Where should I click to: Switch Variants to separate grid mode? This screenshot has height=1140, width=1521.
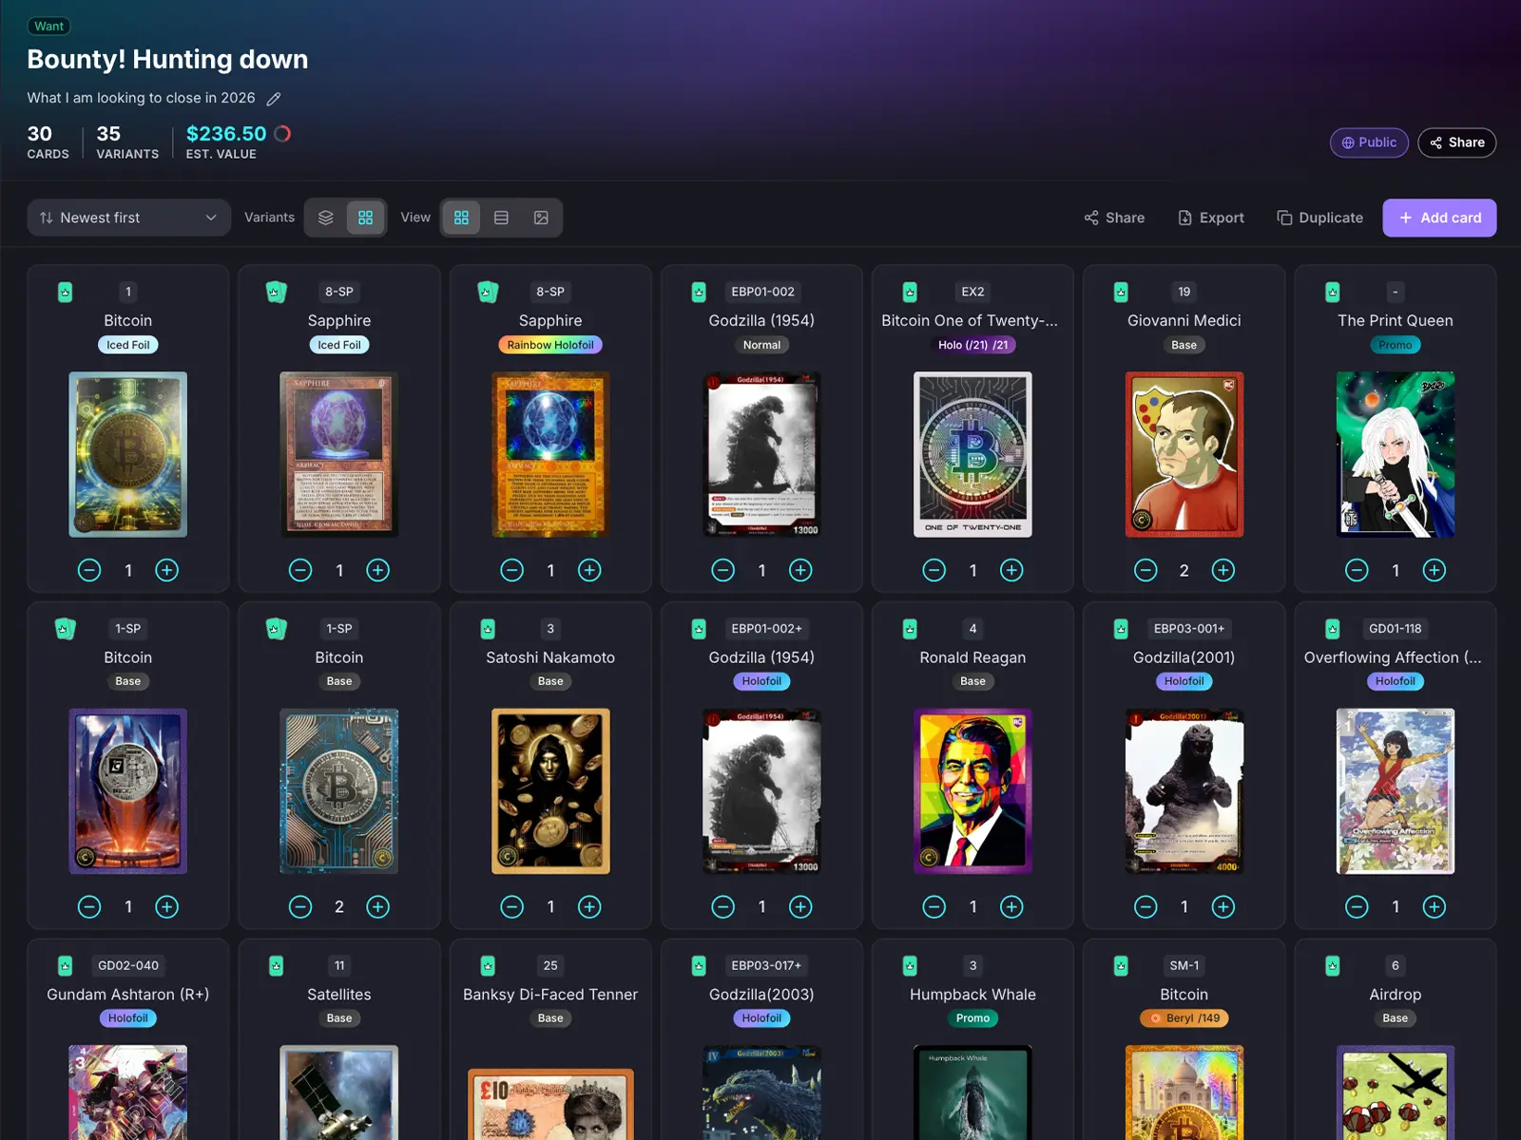point(366,218)
